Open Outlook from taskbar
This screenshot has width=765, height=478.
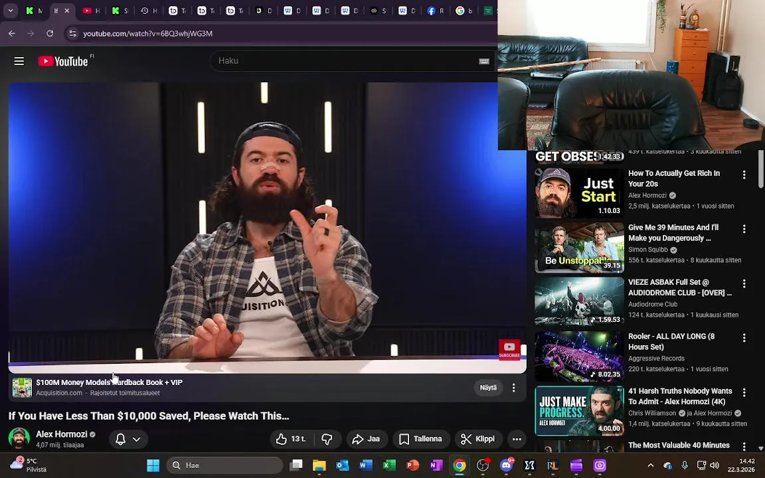point(343,465)
